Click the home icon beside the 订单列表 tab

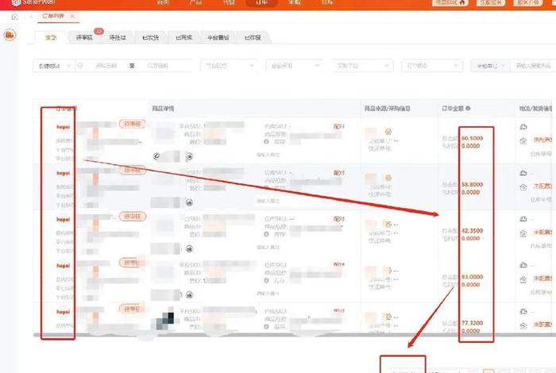pyautogui.click(x=14, y=17)
